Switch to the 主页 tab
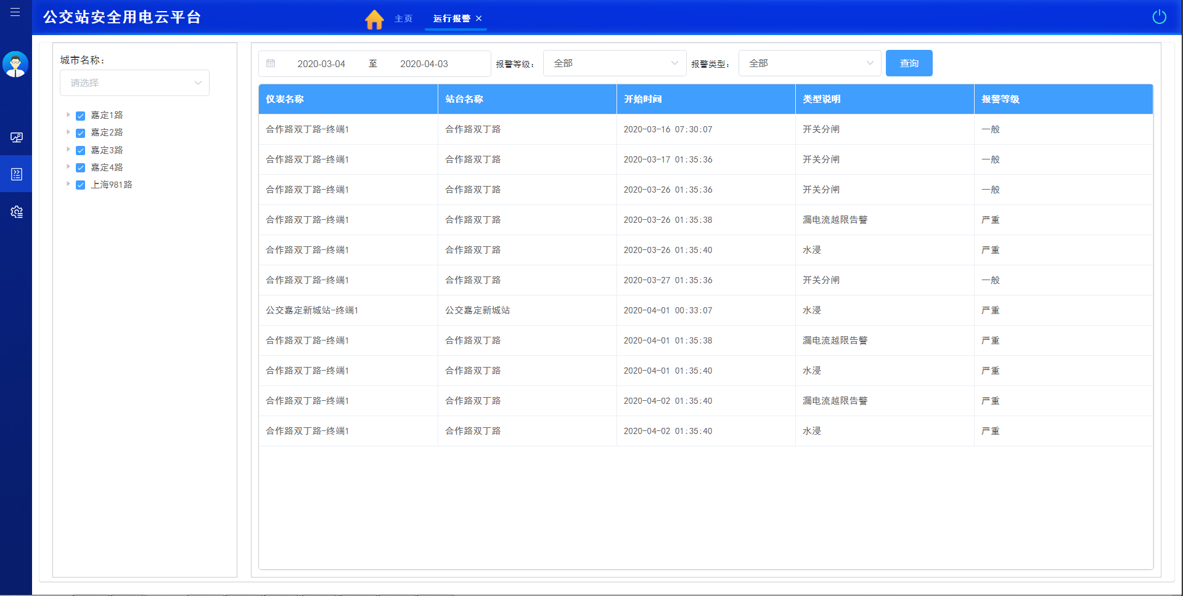The height and width of the screenshot is (596, 1183). point(403,18)
